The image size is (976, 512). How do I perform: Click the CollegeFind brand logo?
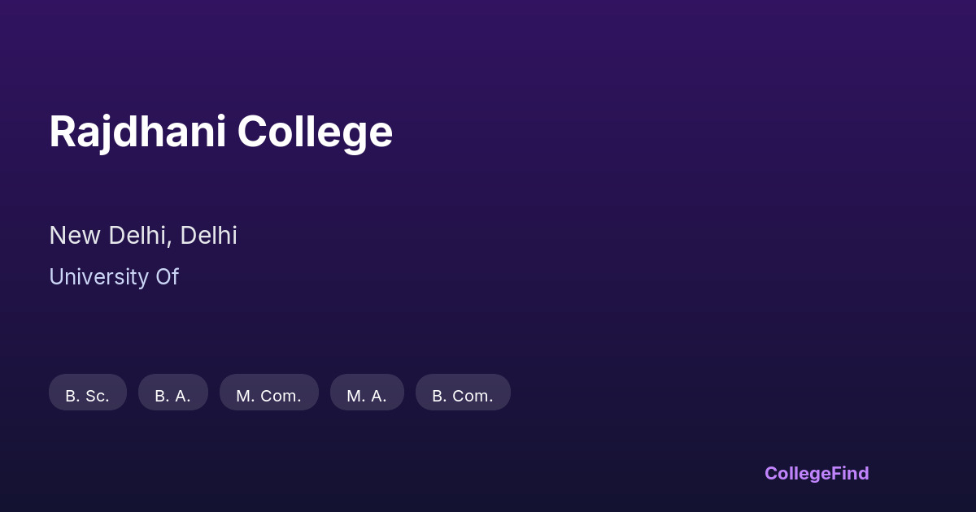point(817,473)
